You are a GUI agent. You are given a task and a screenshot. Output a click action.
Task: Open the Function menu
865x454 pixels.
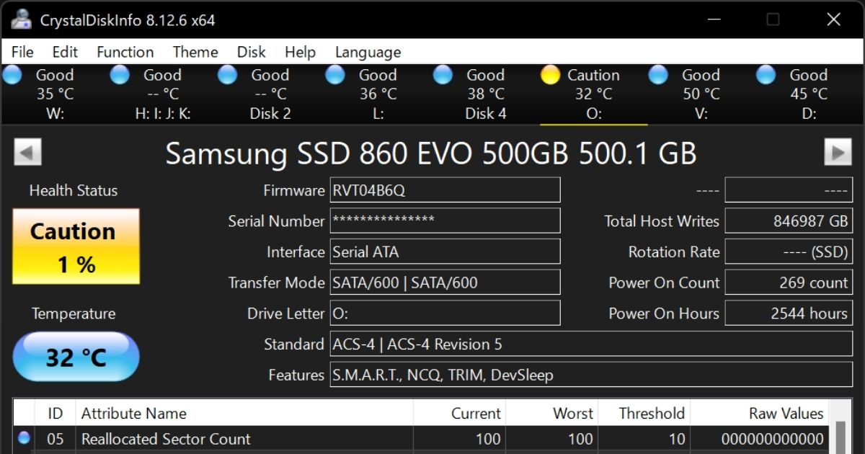125,52
